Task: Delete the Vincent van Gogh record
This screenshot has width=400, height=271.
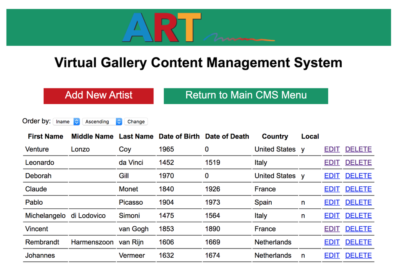Action: pyautogui.click(x=358, y=228)
